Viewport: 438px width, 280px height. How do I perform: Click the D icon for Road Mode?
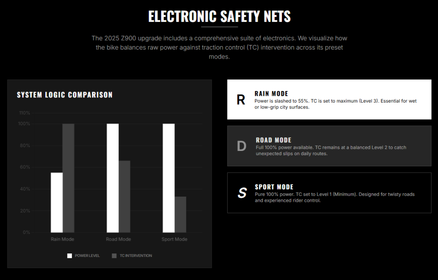click(242, 146)
